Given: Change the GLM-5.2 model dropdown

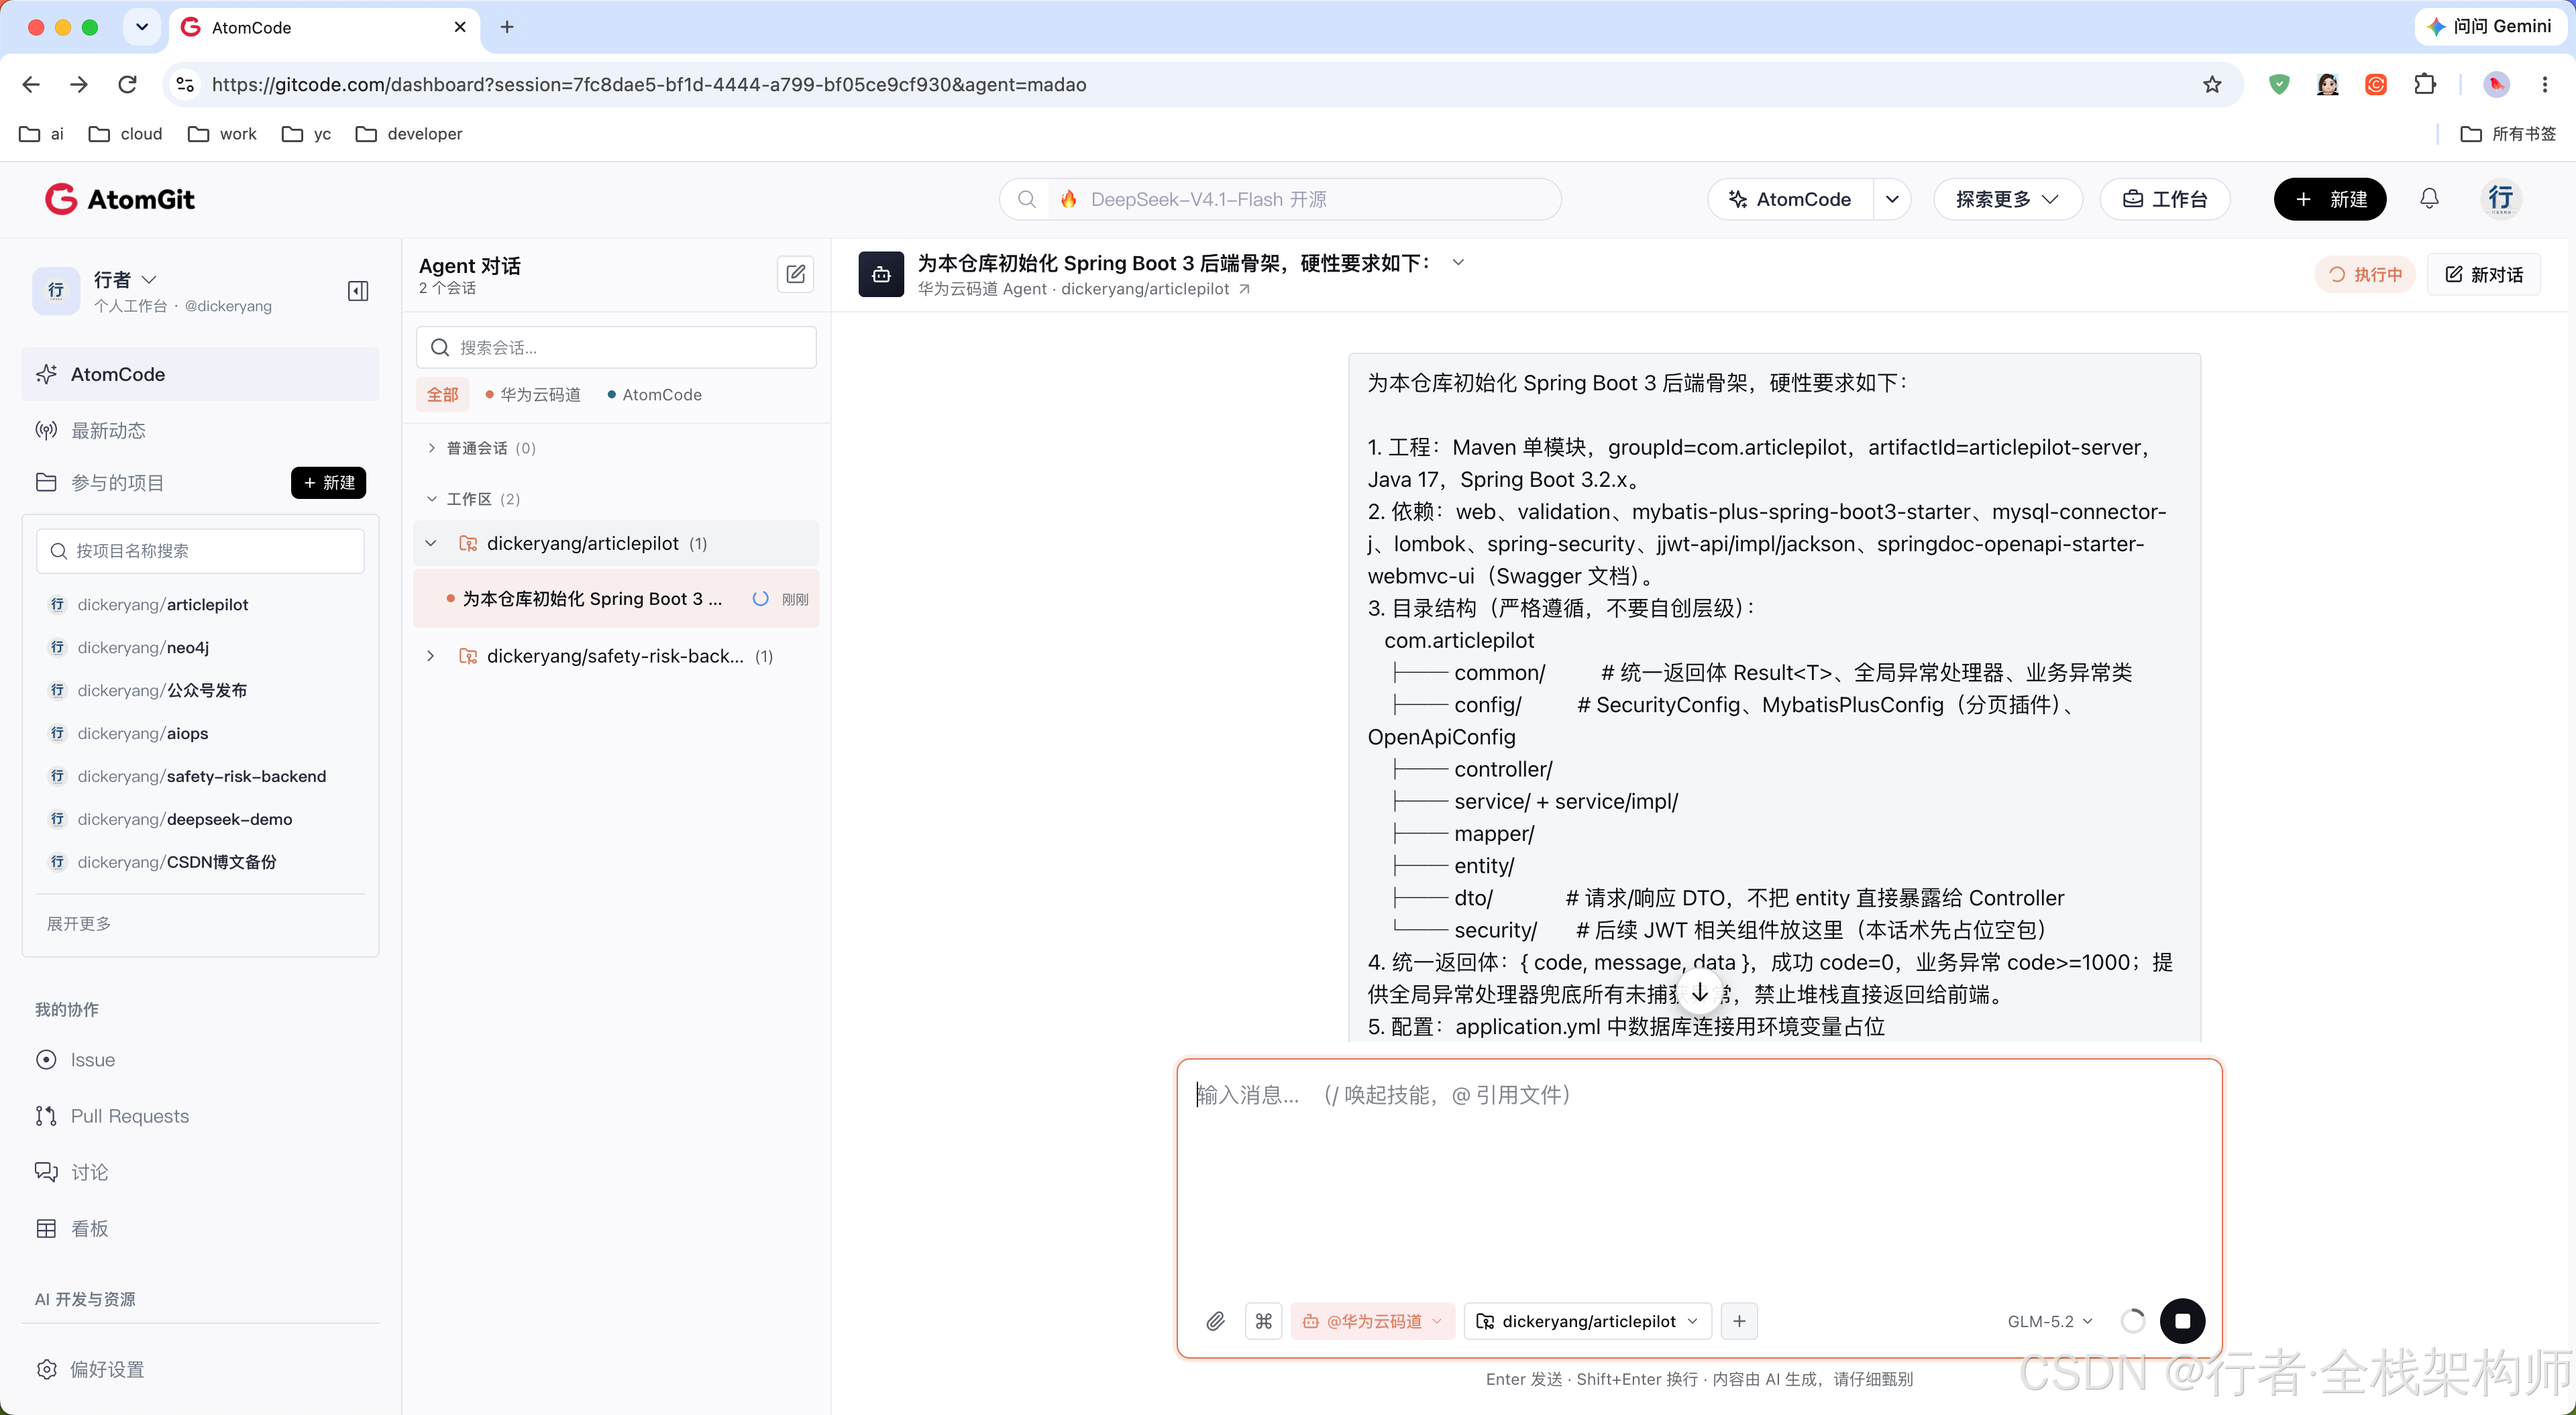Looking at the screenshot, I should tap(2050, 1321).
